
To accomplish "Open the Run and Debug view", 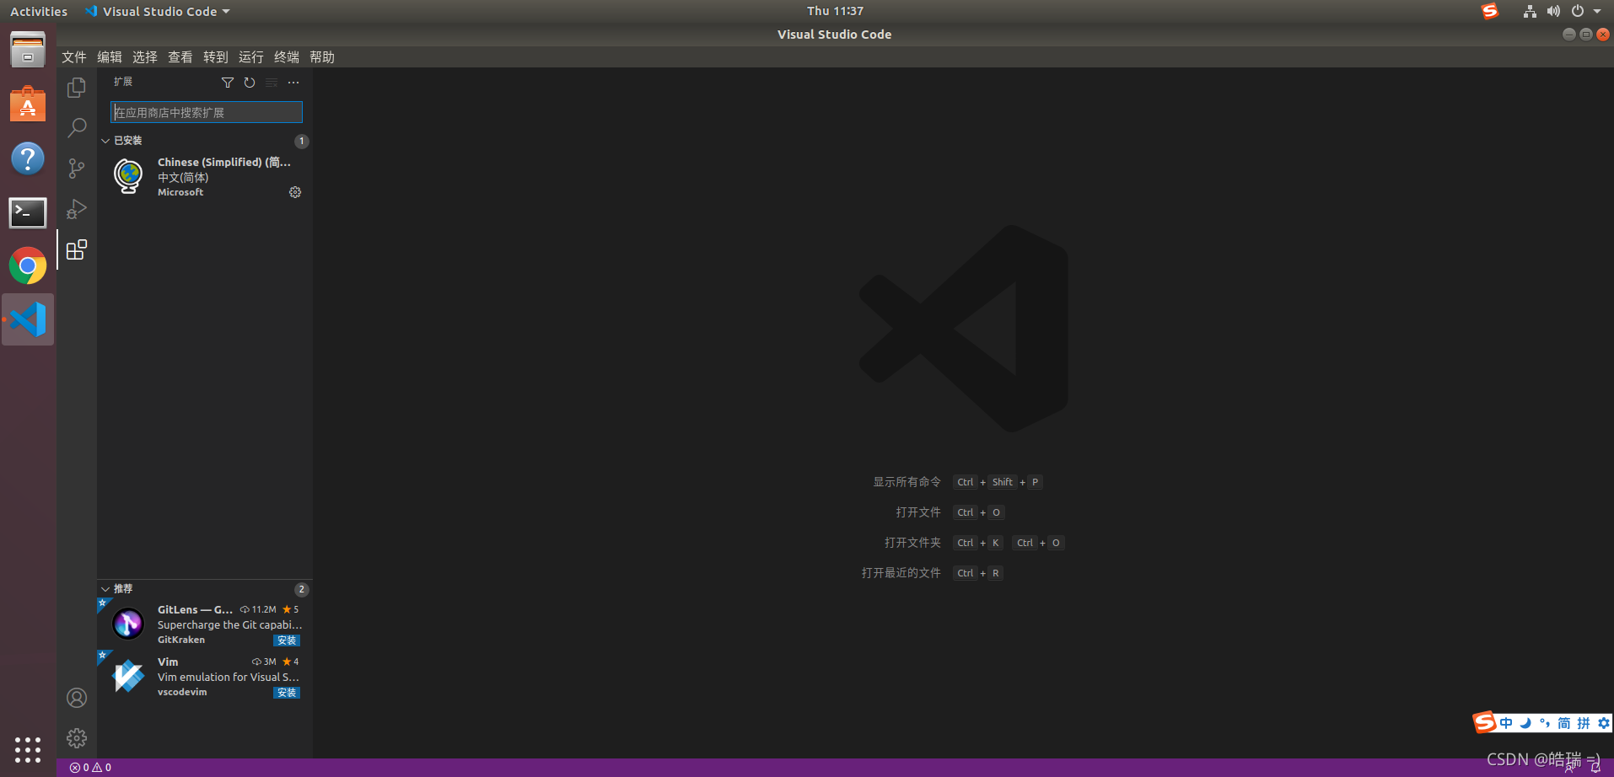I will point(77,209).
